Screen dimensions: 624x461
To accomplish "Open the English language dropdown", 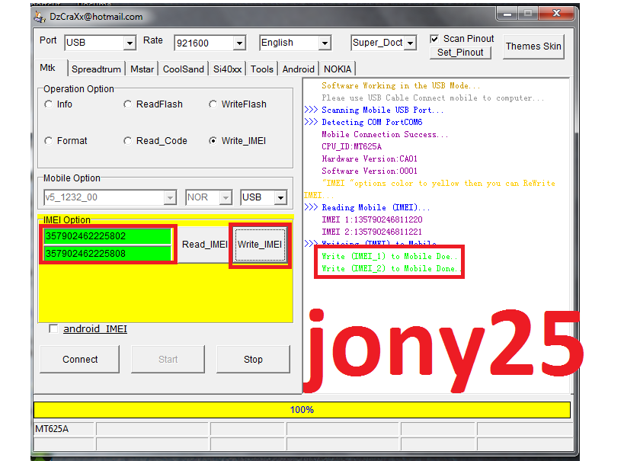I will point(325,43).
